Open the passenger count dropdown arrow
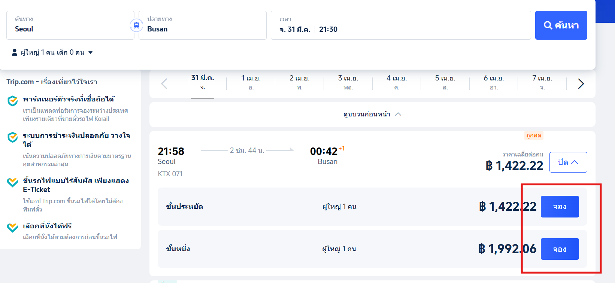Image resolution: width=615 pixels, height=283 pixels. [x=90, y=52]
